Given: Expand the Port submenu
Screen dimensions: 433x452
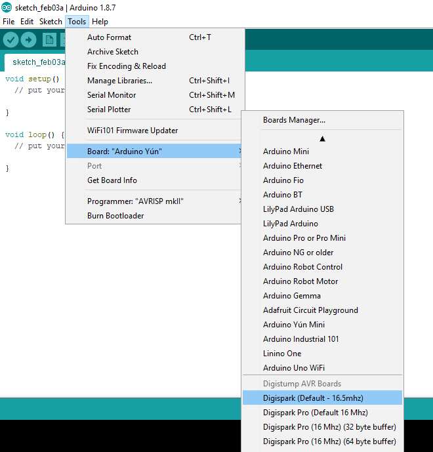Looking at the screenshot, I should [154, 166].
